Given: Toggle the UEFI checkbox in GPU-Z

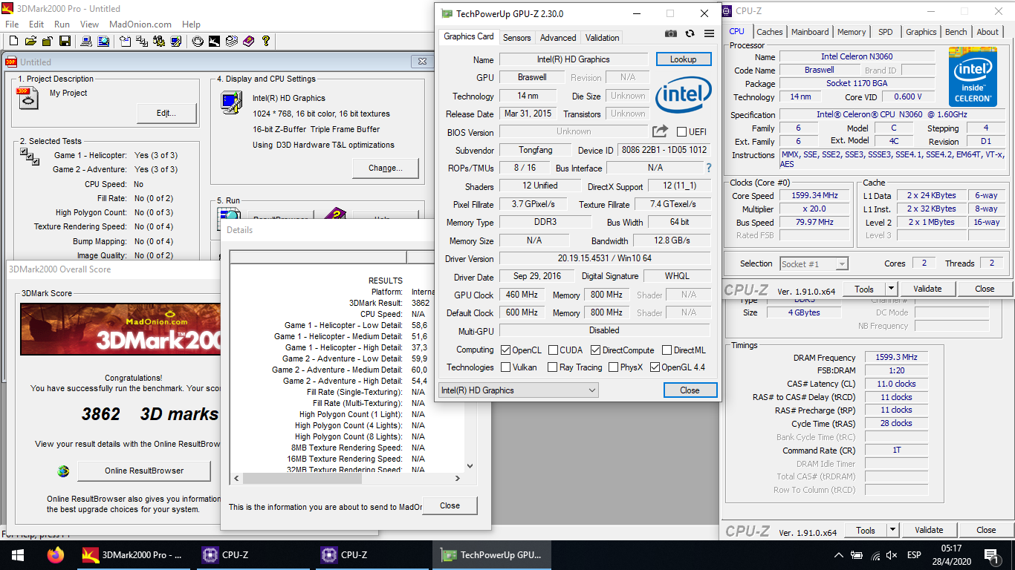Looking at the screenshot, I should click(x=682, y=132).
